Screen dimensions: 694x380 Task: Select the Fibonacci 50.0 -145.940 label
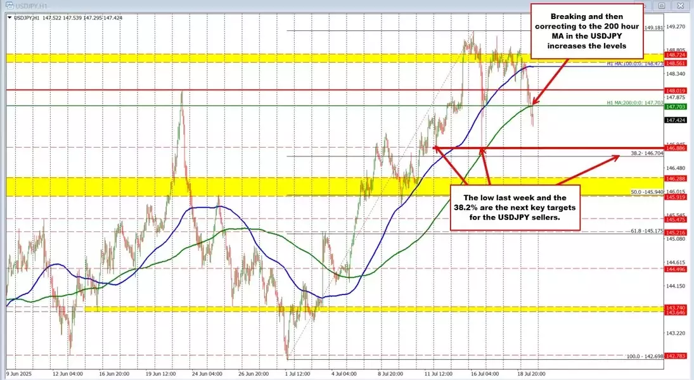pos(647,192)
